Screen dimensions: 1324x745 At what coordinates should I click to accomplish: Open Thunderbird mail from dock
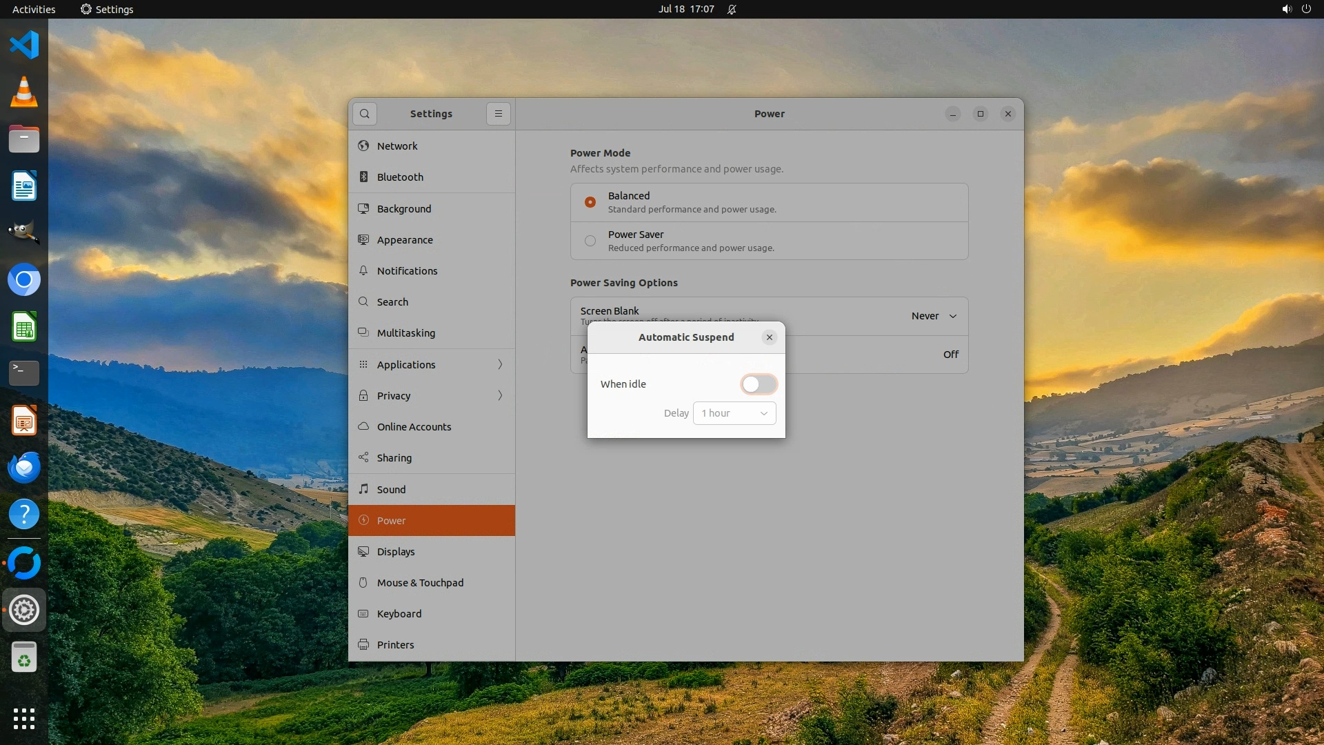[x=24, y=468]
